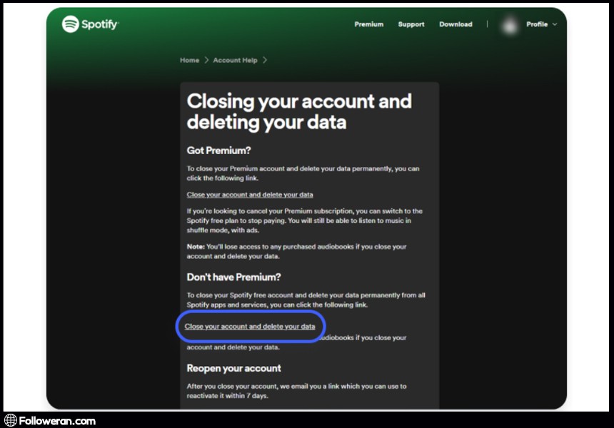Click the chevron after Account Help breadcrumb

point(265,61)
